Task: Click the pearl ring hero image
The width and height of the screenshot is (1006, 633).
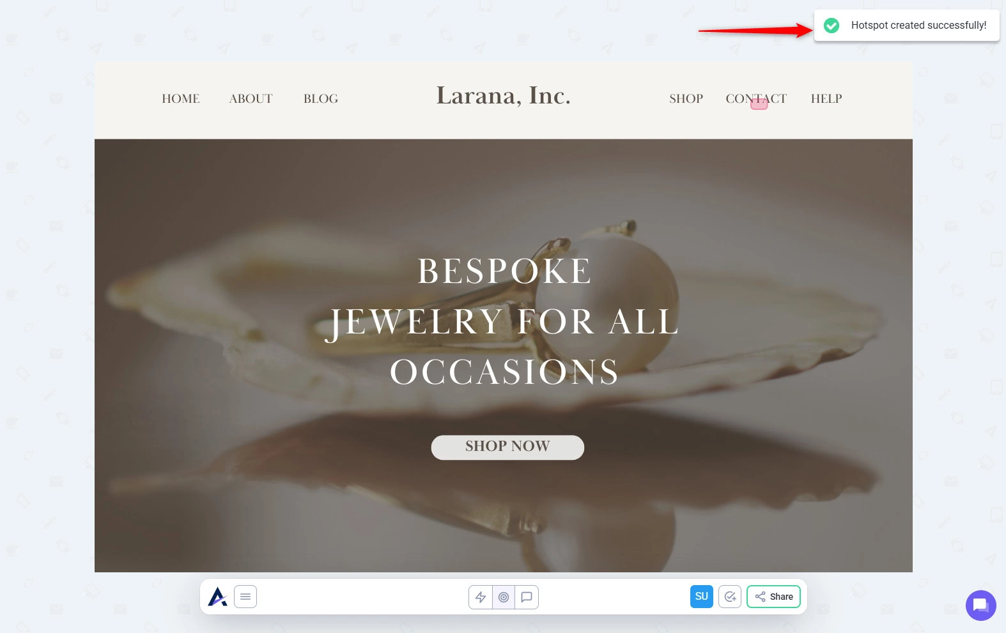Action: [x=504, y=355]
